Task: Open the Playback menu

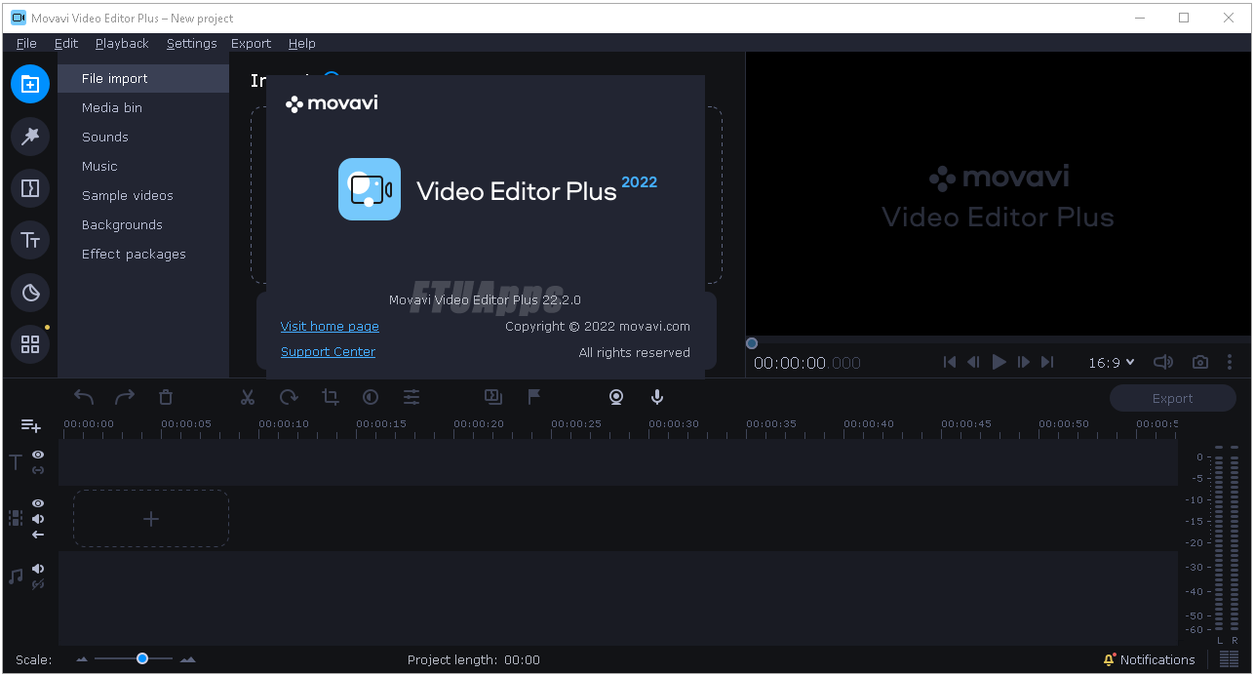Action: [x=122, y=43]
